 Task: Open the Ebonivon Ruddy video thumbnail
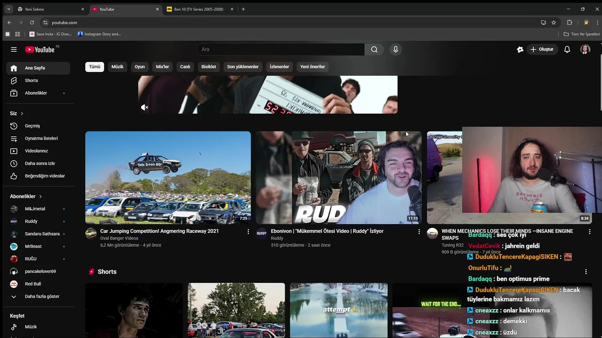pos(339,177)
